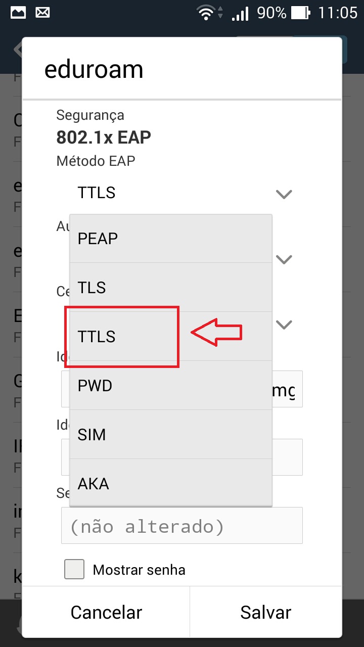Tap the mobile signal strength icon
The image size is (364, 647).
240,13
